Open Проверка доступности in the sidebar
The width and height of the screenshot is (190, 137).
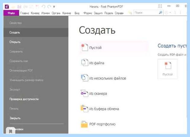36,99
